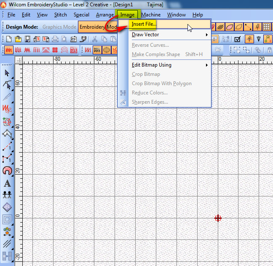273x266 pixels.
Task: Select the ABC monogram tool
Action: tap(7, 207)
